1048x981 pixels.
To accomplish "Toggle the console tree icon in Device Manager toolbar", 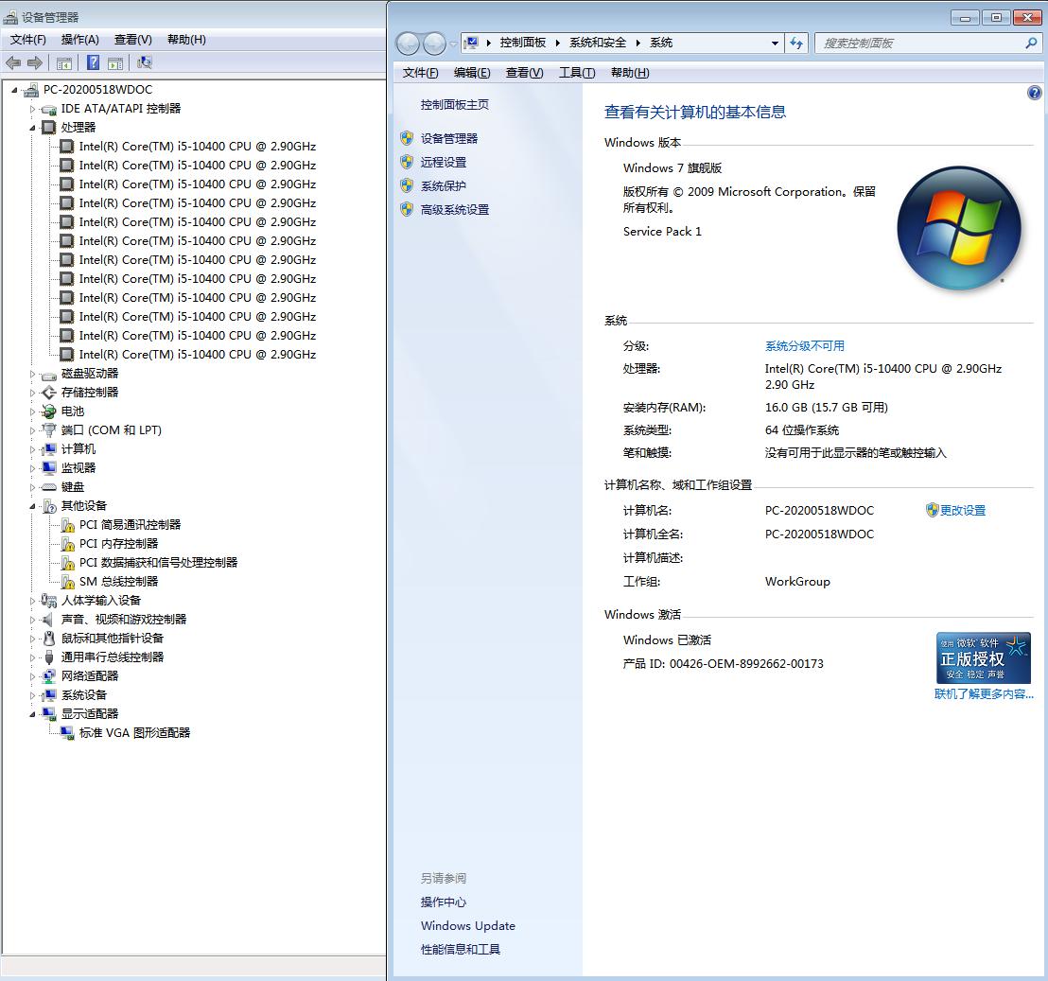I will [x=63, y=62].
